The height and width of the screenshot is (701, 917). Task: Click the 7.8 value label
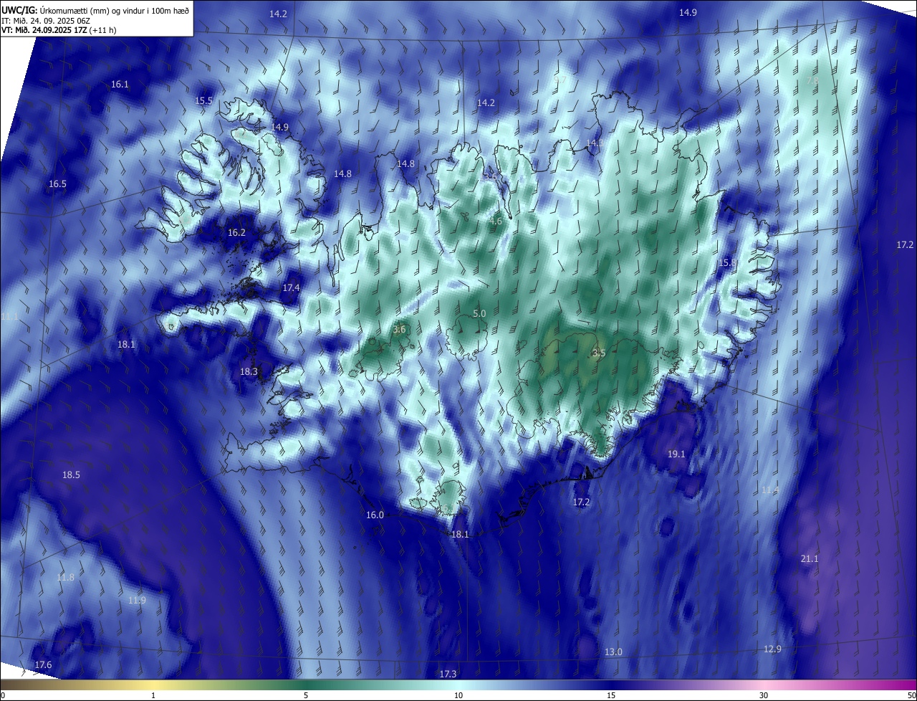coord(812,81)
